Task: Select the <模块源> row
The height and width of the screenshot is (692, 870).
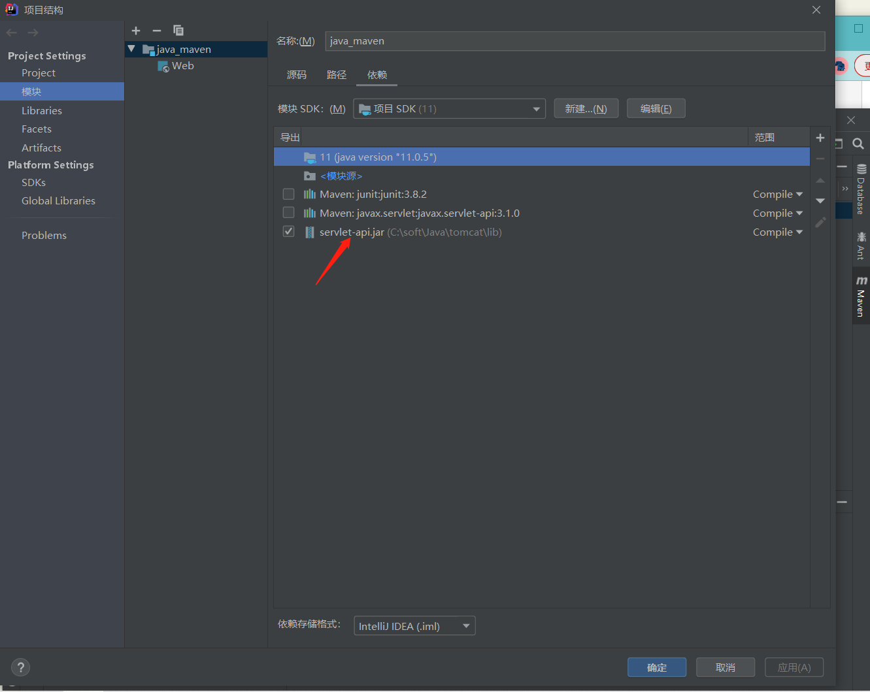Action: [542, 176]
